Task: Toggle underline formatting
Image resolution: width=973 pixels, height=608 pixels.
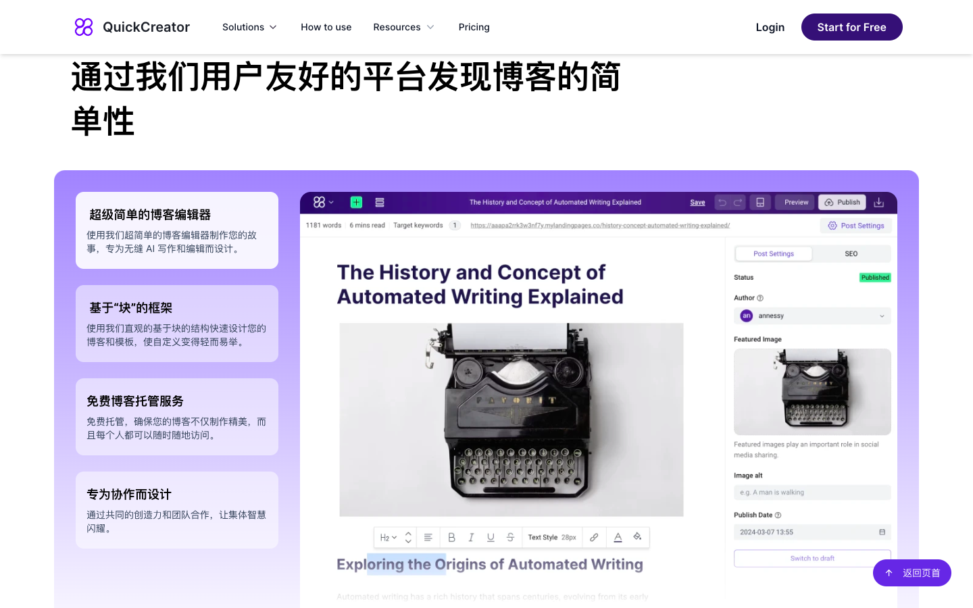Action: (x=491, y=538)
